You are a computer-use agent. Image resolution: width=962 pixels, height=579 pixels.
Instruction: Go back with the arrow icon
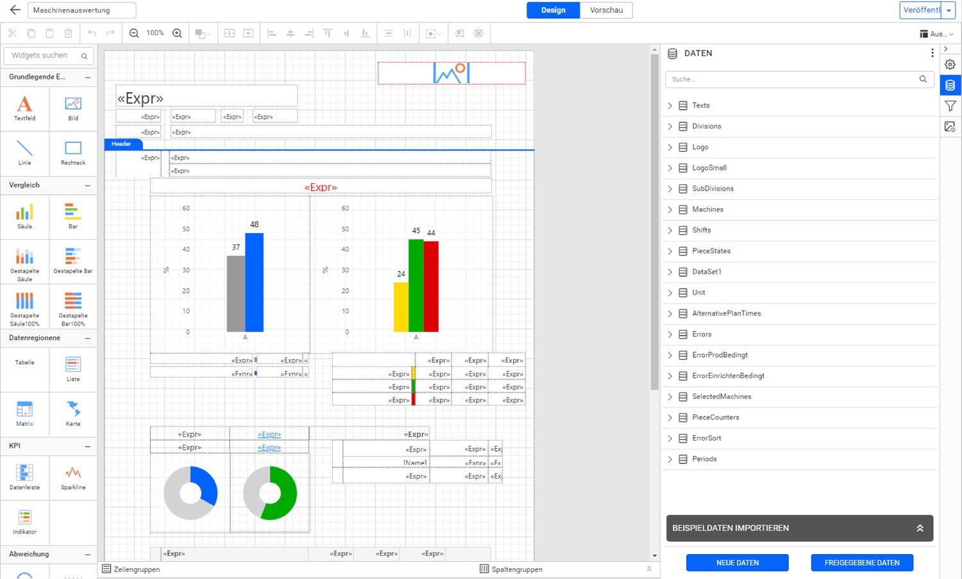point(15,10)
